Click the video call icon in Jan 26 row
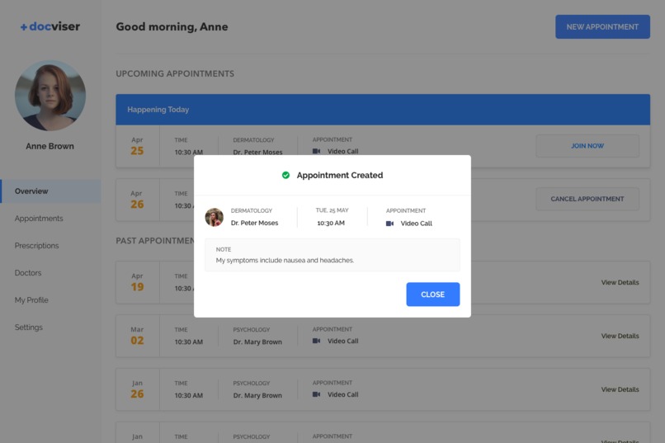 pos(316,394)
